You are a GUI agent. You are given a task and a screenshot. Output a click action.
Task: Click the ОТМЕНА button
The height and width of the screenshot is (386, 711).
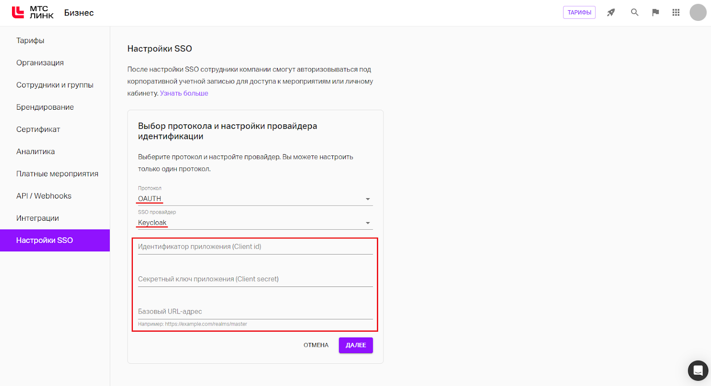point(316,345)
